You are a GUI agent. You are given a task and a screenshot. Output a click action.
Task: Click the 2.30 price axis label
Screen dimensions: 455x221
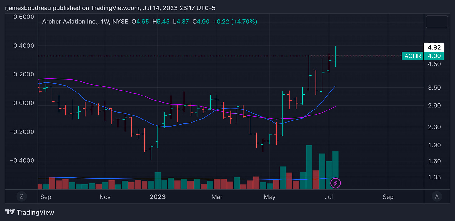tap(434, 127)
